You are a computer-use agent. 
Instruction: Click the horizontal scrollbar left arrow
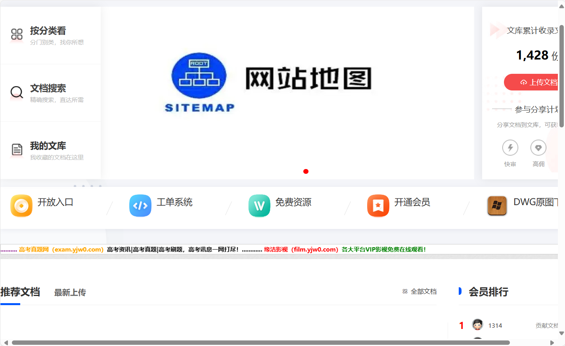pos(6,342)
